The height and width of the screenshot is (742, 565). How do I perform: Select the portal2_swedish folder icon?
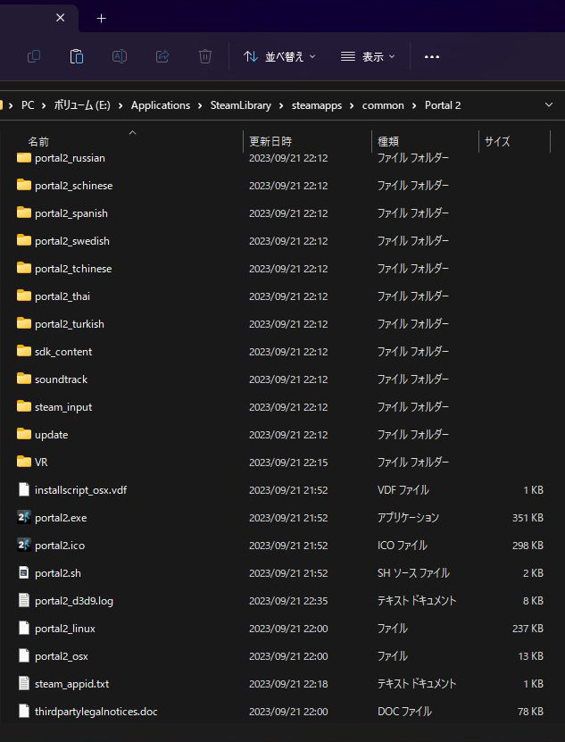tap(24, 240)
